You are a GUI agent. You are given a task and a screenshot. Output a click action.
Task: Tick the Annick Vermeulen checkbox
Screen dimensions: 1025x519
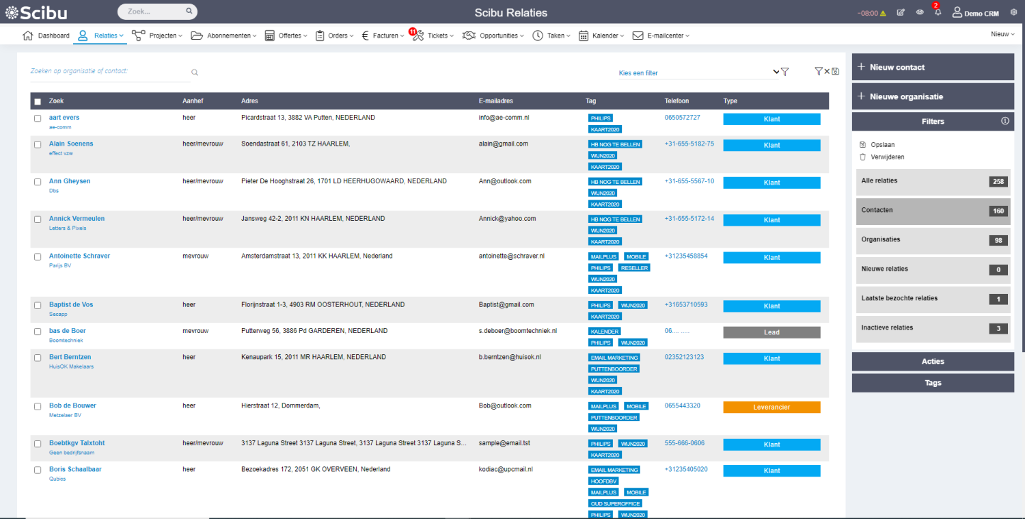click(x=38, y=219)
